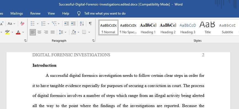Image resolution: width=239 pixels, height=109 pixels.
Task: Click the page number 2 in header
Action: [x=203, y=55]
